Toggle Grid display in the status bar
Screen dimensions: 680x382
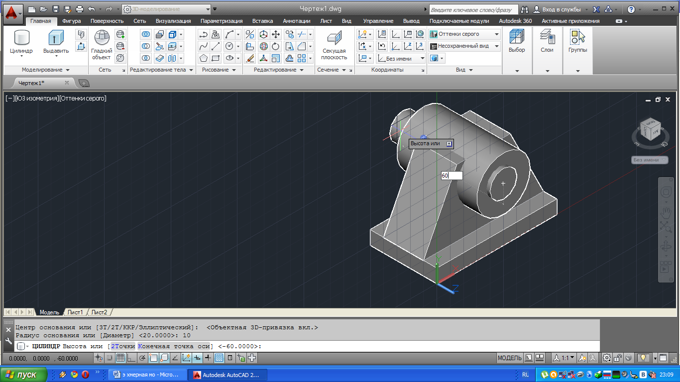pos(120,358)
